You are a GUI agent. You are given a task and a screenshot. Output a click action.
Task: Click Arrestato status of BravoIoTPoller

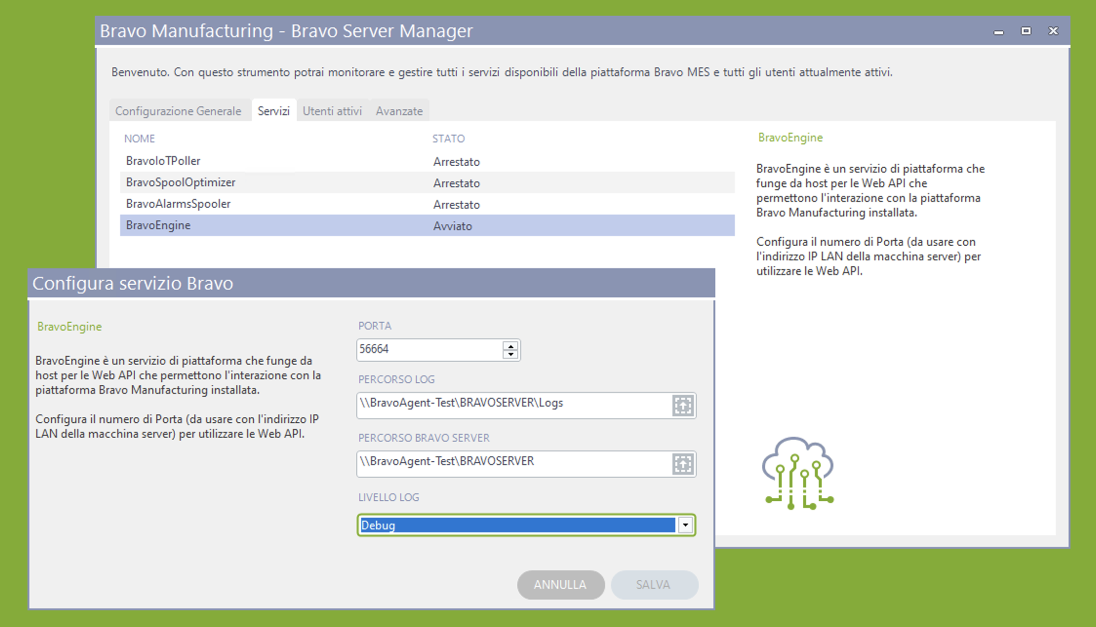(x=457, y=161)
